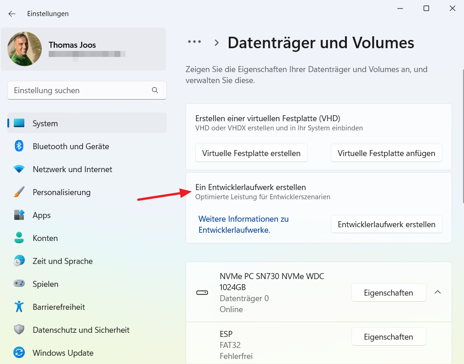
Task: Open the breadcrumb ellipsis menu
Action: [194, 42]
